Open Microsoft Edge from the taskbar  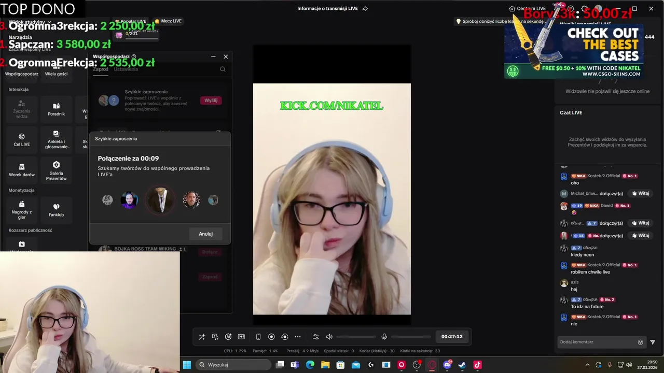coord(310,365)
